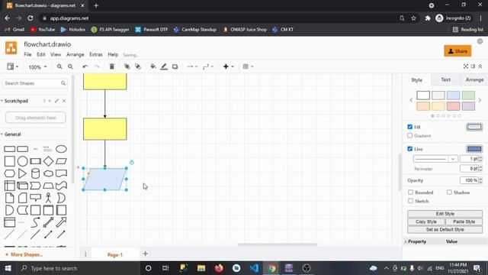
Task: Open the File menu
Action: 27,54
